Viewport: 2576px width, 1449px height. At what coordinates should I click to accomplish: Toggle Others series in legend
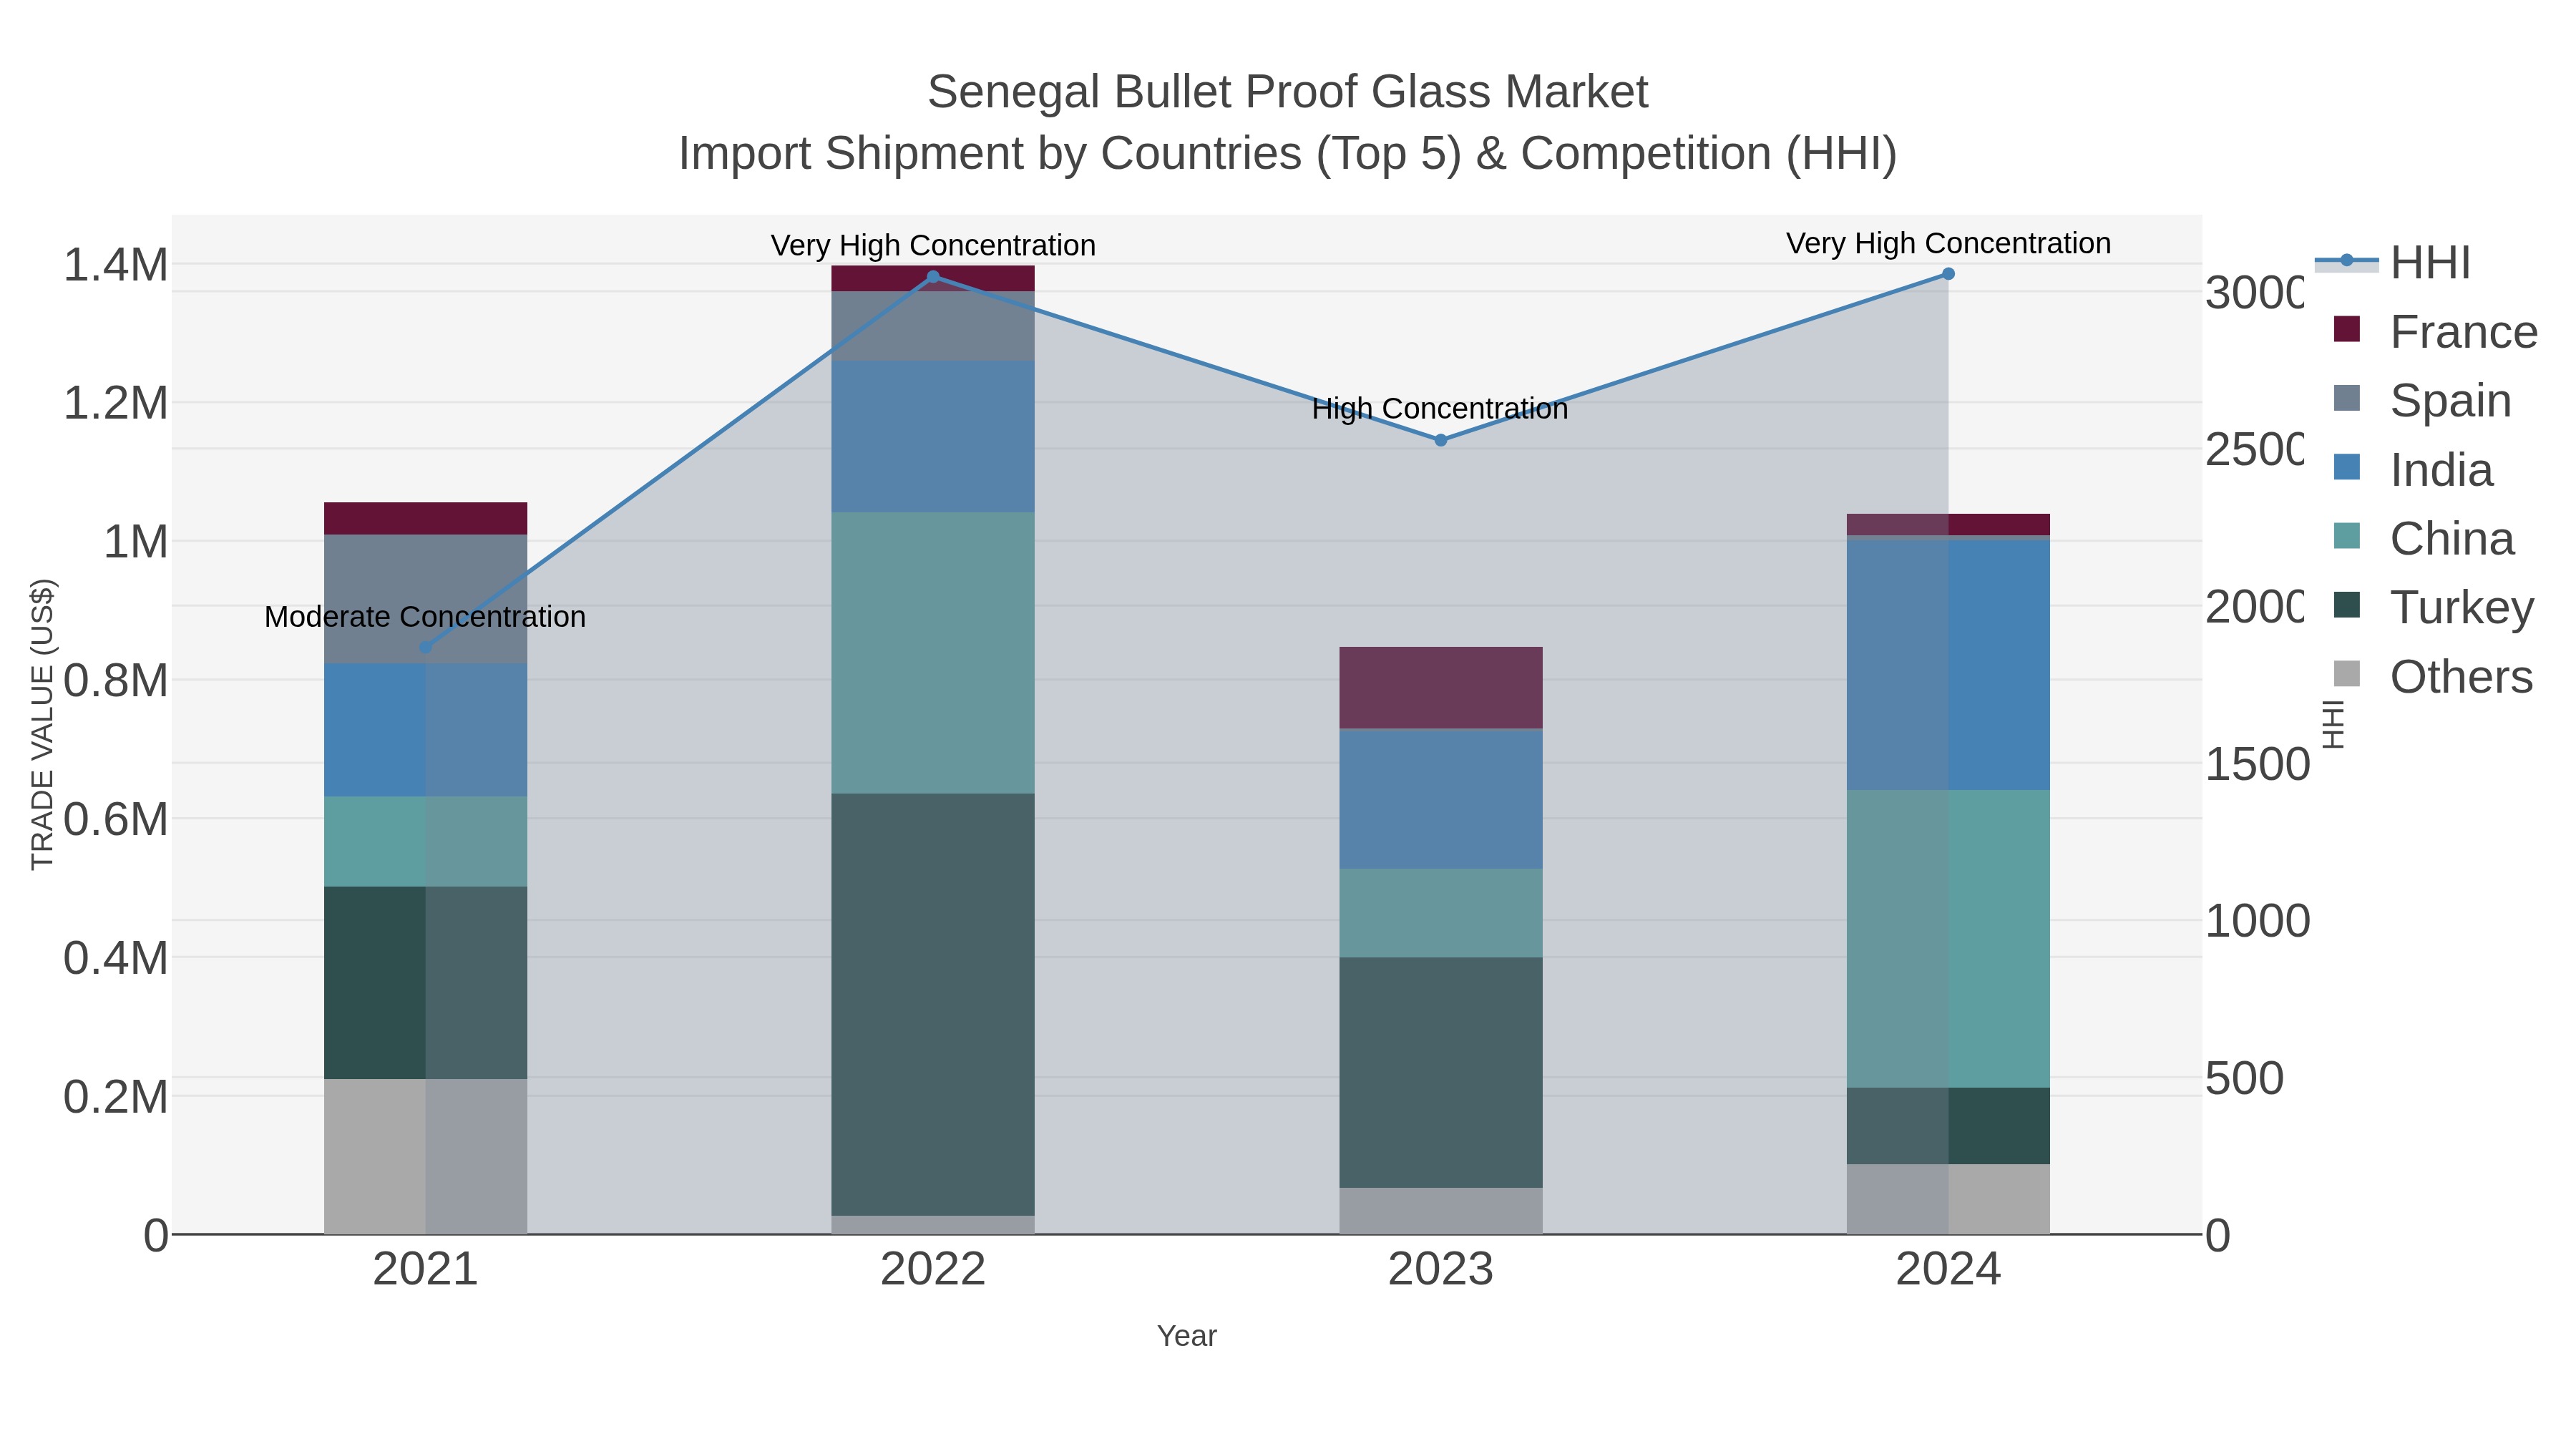(2433, 677)
